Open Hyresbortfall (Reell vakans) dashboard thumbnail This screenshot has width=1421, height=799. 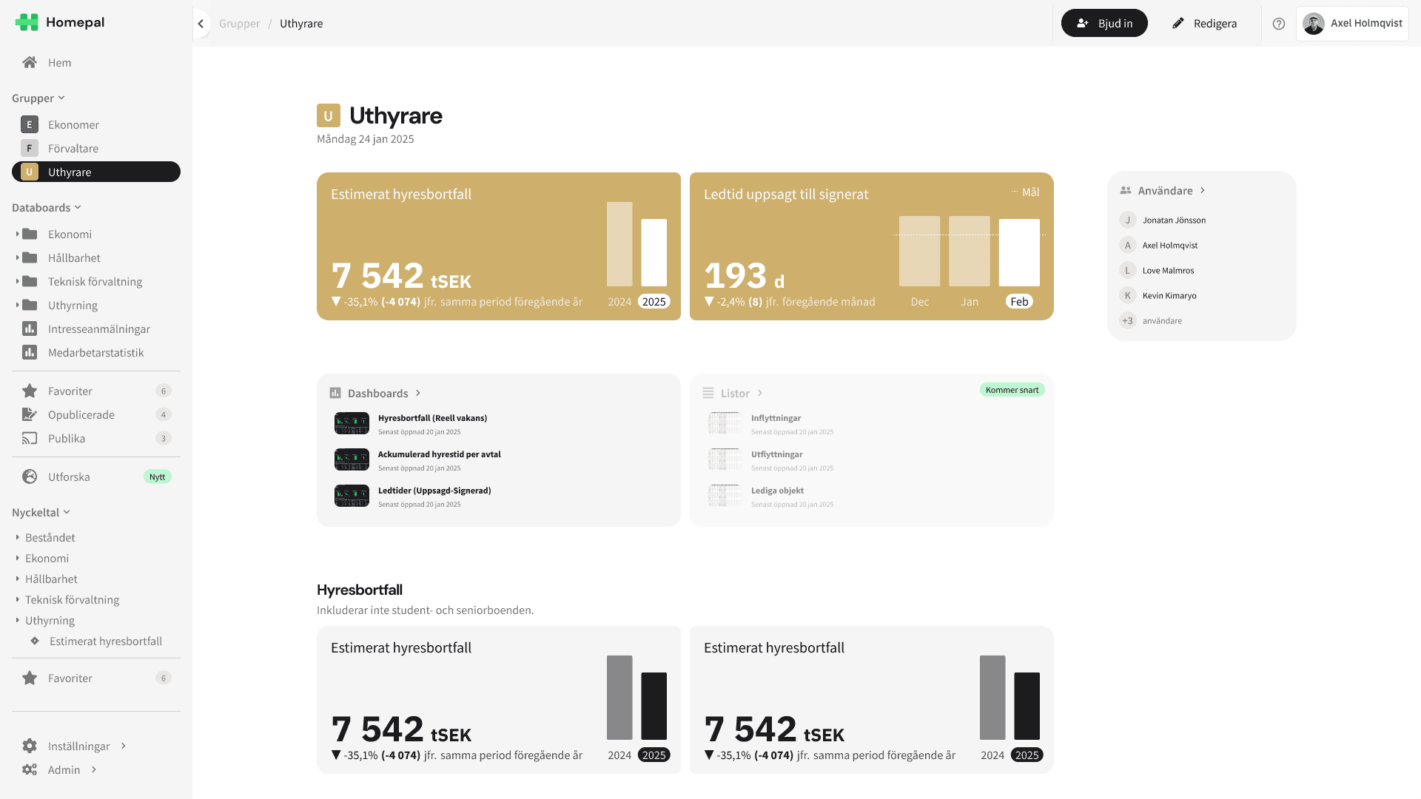(x=352, y=423)
